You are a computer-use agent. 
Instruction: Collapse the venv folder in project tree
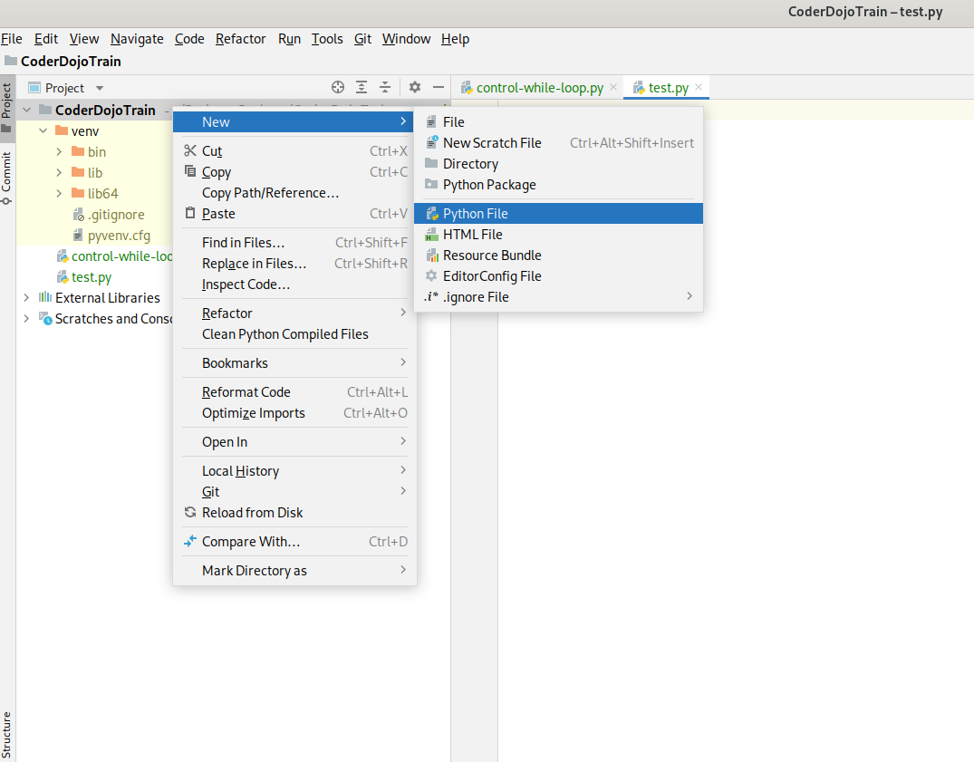(41, 130)
